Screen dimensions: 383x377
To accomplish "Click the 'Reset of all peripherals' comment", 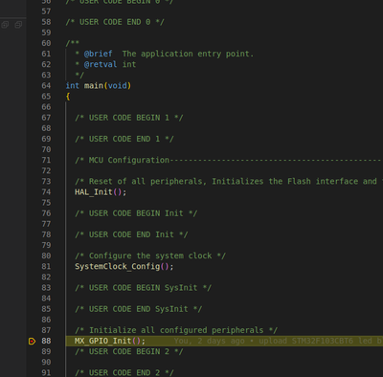I will click(x=229, y=182).
